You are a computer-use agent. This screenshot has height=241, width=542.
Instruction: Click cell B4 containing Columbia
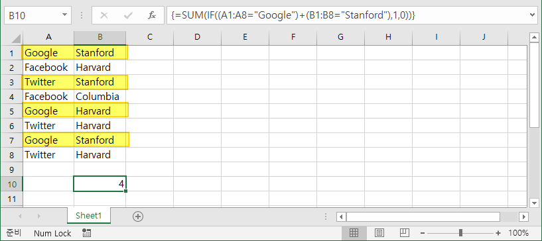[100, 97]
